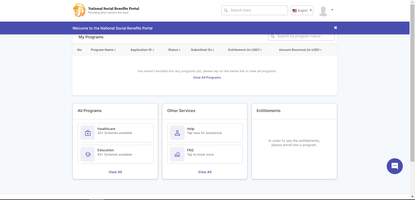The image size is (415, 200).
Task: Click the Education graduation cap icon
Action: (x=88, y=154)
